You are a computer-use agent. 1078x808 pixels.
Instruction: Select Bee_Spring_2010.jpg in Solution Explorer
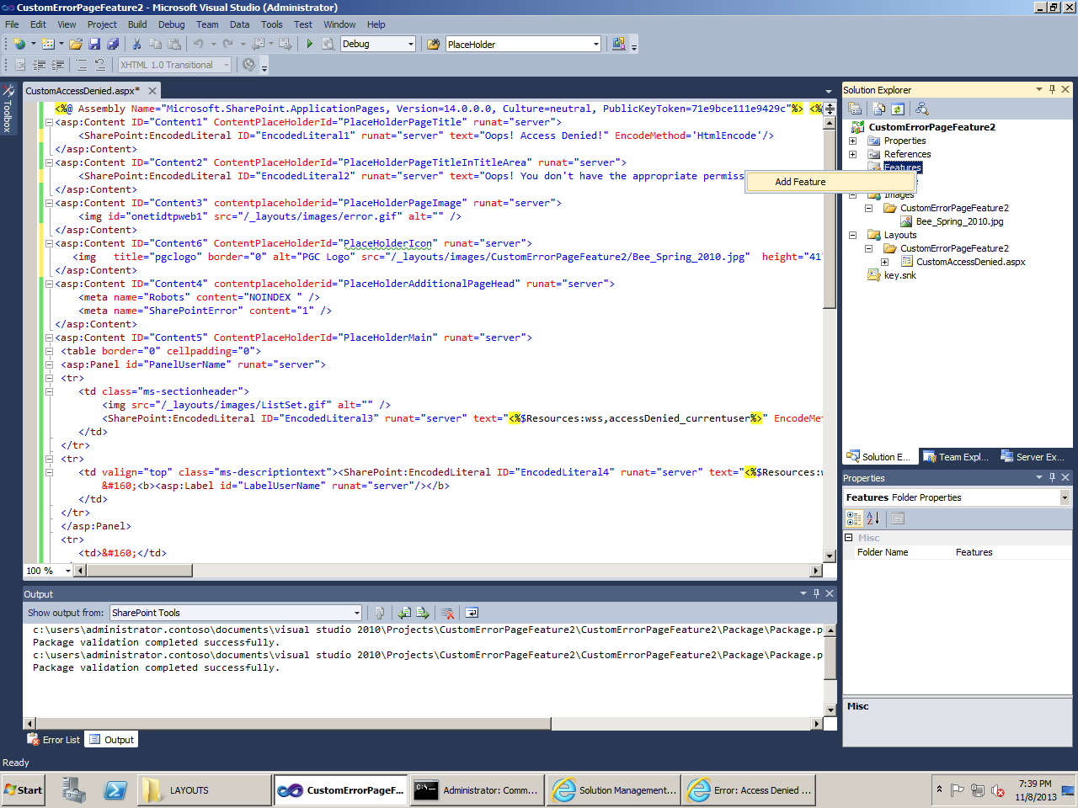(x=959, y=221)
